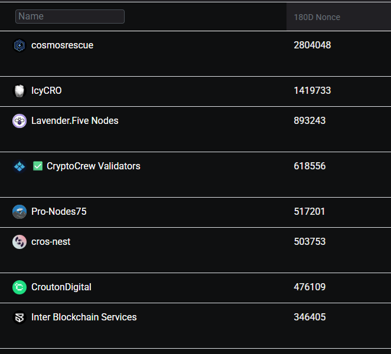The image size is (391, 354).
Task: Open the Pro-Nodes75 validator name
Action: [59, 211]
